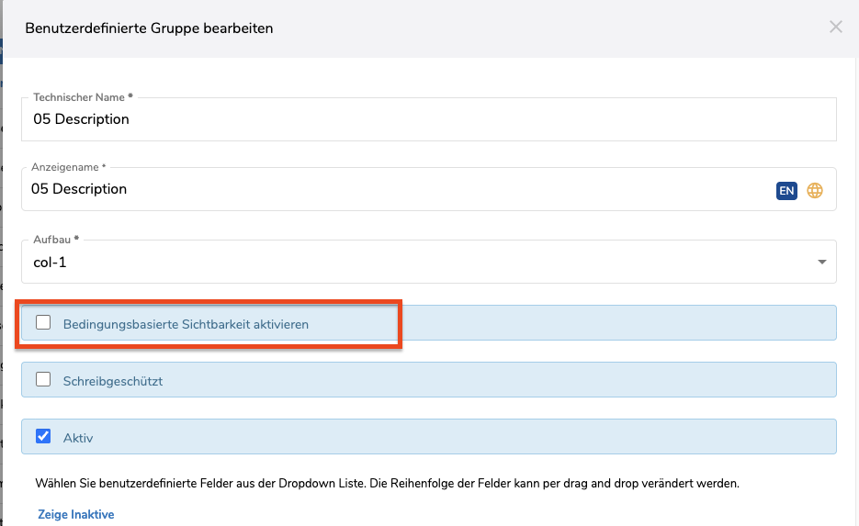The width and height of the screenshot is (859, 526).
Task: Expand the Aufbau dropdown arrow
Action: coord(821,263)
